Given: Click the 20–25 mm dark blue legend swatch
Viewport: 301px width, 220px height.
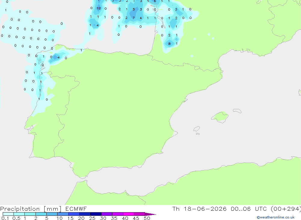Looking at the screenshot, I should pos(85,214).
